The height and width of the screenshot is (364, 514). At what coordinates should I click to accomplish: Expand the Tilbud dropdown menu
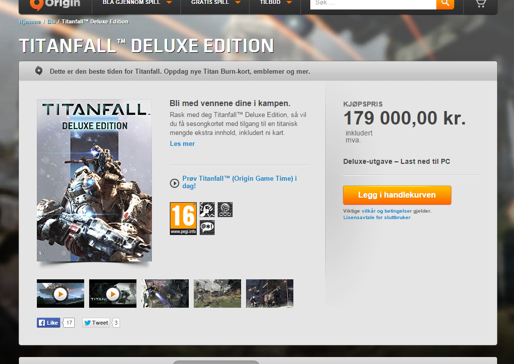(275, 2)
